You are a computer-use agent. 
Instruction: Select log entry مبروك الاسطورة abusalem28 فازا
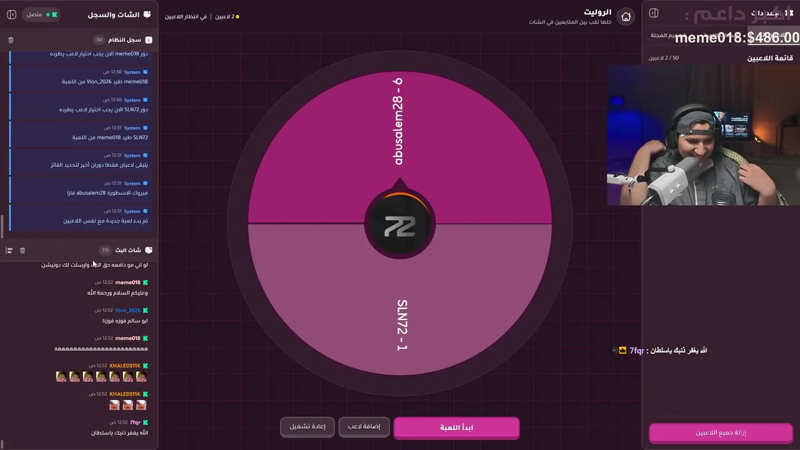79,188
